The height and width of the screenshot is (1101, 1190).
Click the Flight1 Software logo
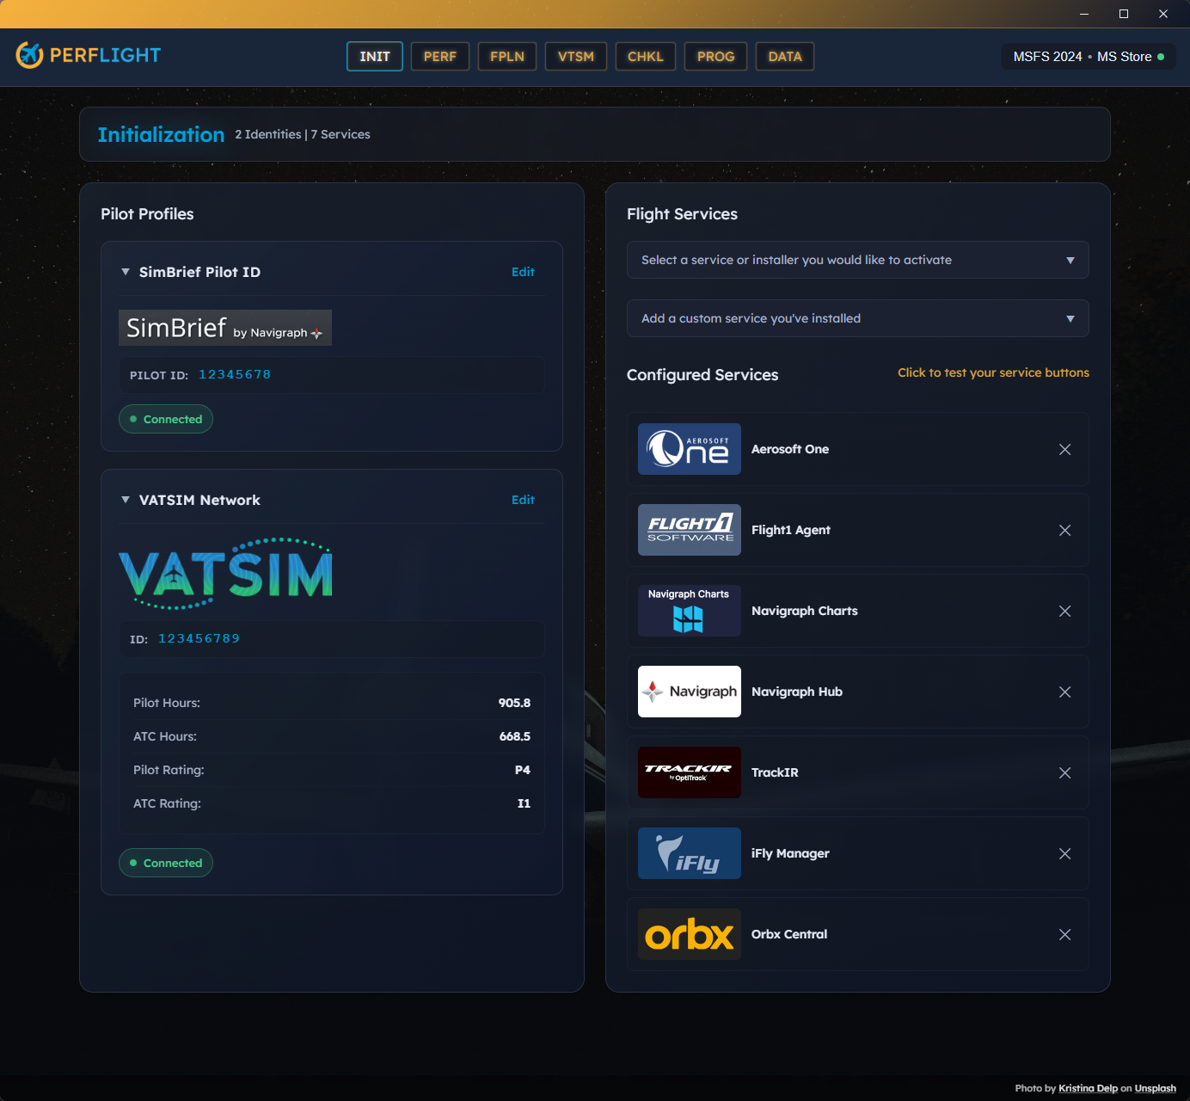(x=689, y=529)
